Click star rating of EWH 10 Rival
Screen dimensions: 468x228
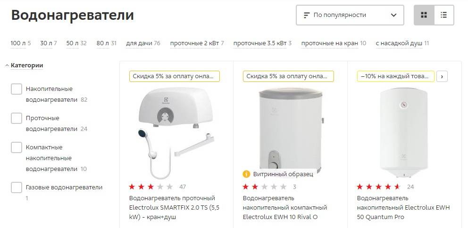click(x=265, y=187)
